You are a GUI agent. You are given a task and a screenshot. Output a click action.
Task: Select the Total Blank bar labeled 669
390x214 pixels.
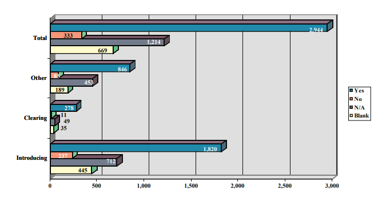82,50
